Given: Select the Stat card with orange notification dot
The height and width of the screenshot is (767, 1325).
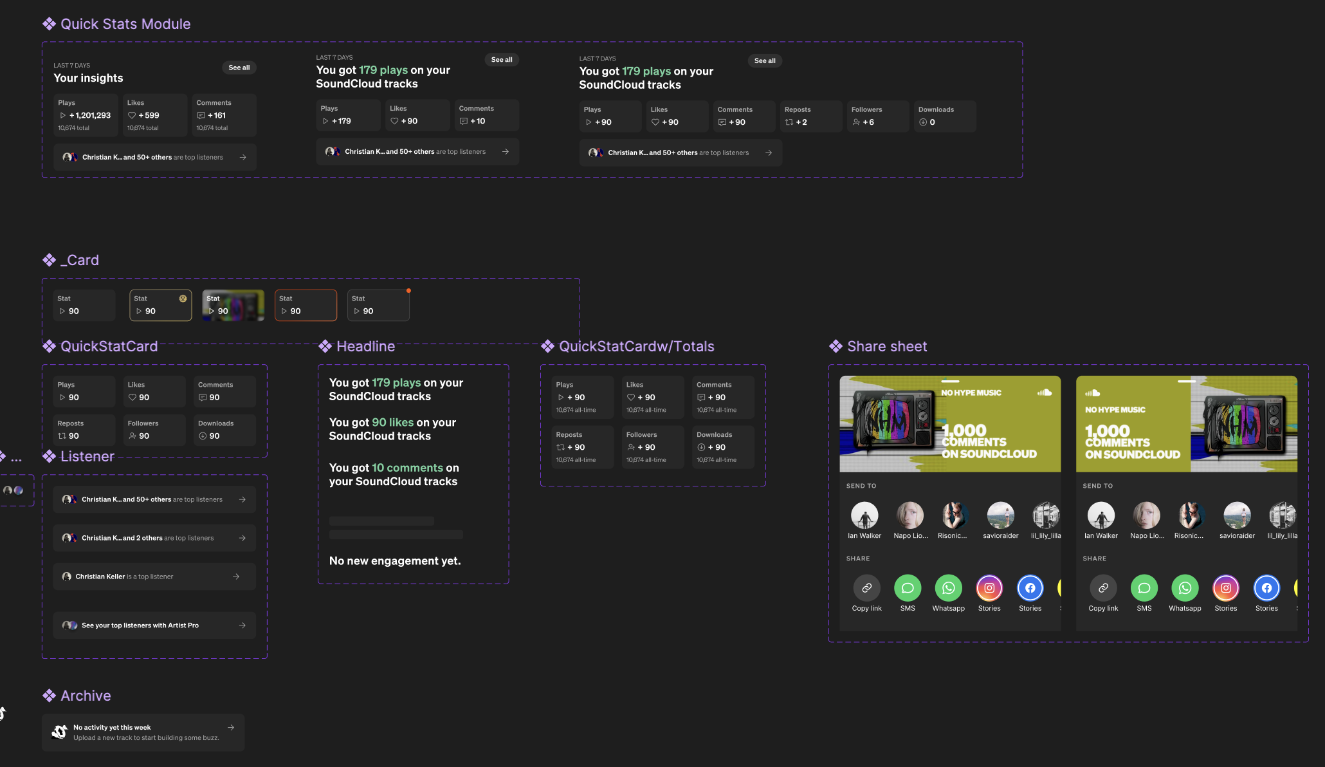Looking at the screenshot, I should click(378, 305).
